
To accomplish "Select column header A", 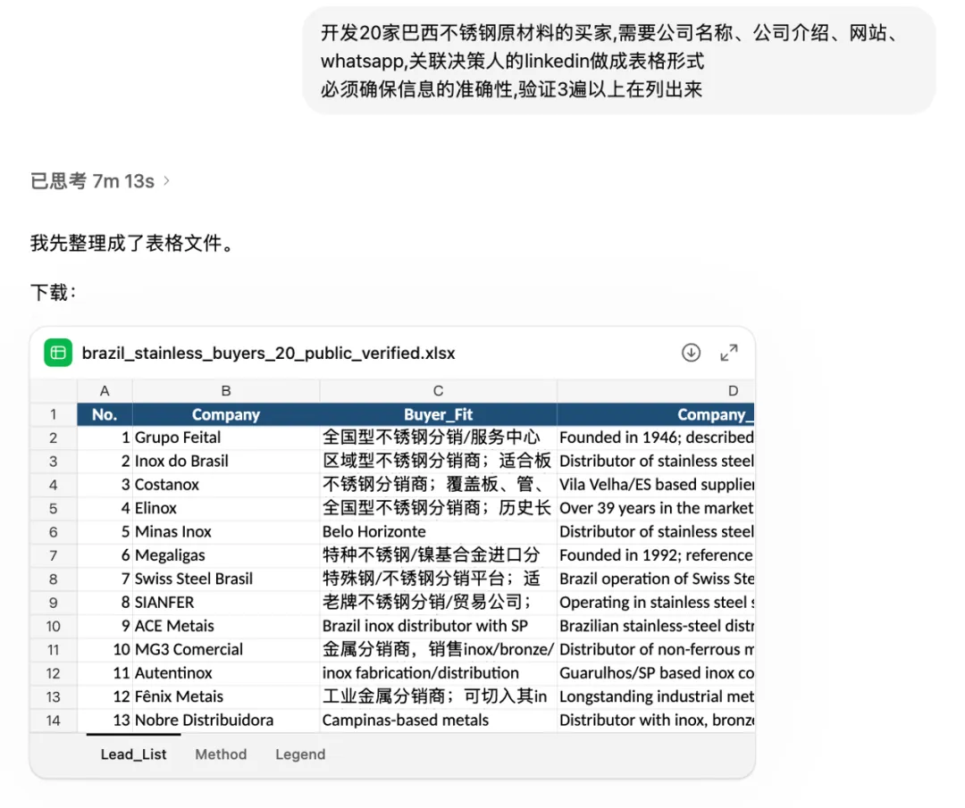I will 105,390.
